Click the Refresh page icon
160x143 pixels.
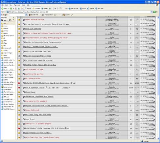click(x=19, y=9)
